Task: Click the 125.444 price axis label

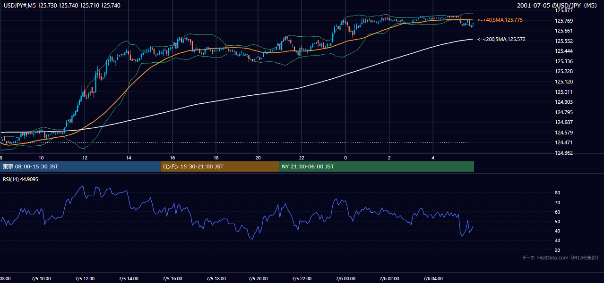Action: [x=564, y=51]
